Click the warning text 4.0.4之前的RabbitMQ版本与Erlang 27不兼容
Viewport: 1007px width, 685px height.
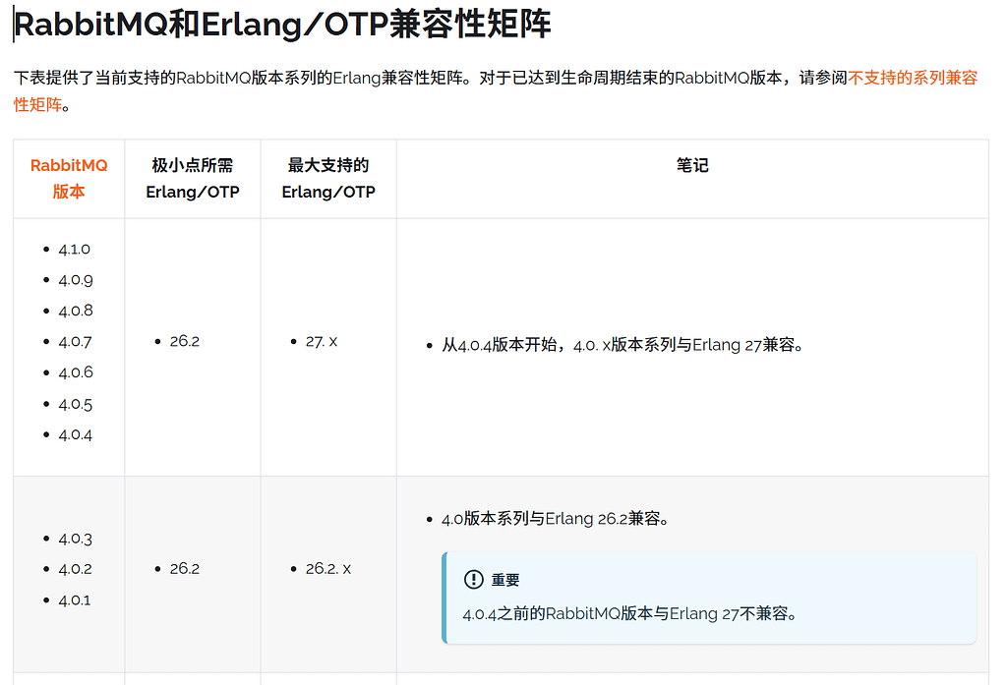pos(628,614)
